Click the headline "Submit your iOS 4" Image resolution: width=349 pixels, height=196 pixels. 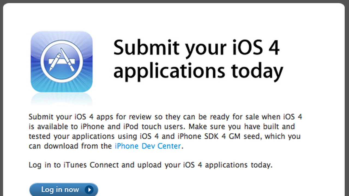click(x=197, y=49)
